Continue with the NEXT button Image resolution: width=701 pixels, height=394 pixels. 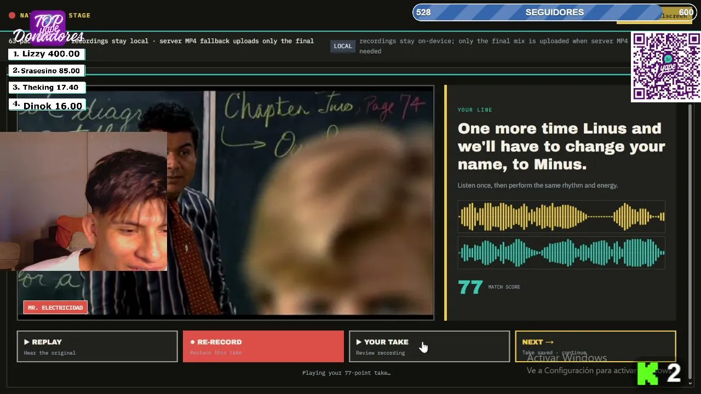point(595,346)
